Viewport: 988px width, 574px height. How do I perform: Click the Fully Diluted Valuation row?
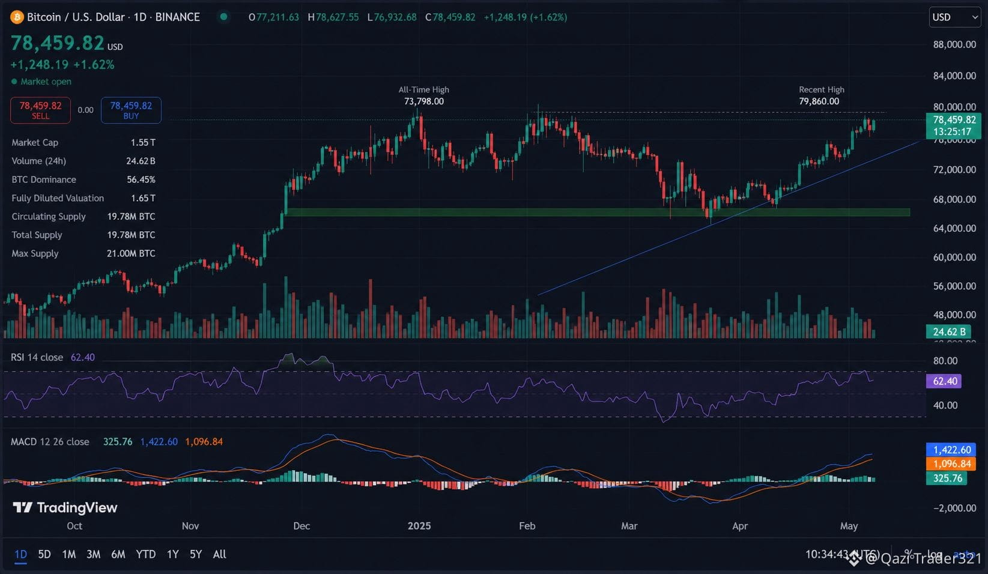83,198
